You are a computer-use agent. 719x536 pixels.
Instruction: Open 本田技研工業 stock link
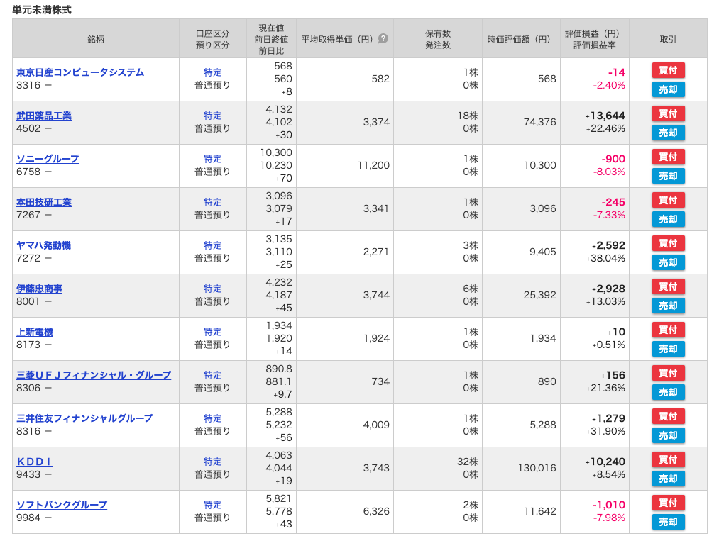coord(44,203)
